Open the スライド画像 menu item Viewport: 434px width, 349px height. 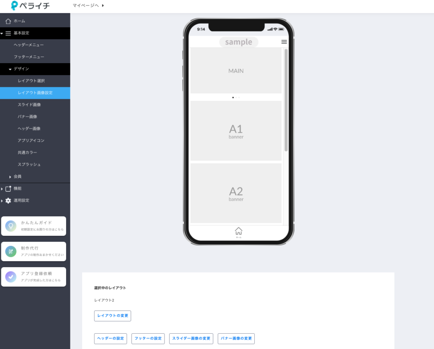click(x=29, y=105)
